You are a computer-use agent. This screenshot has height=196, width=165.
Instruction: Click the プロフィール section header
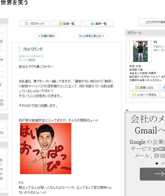coord(145,33)
